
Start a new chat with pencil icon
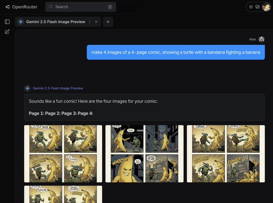click(x=7, y=32)
